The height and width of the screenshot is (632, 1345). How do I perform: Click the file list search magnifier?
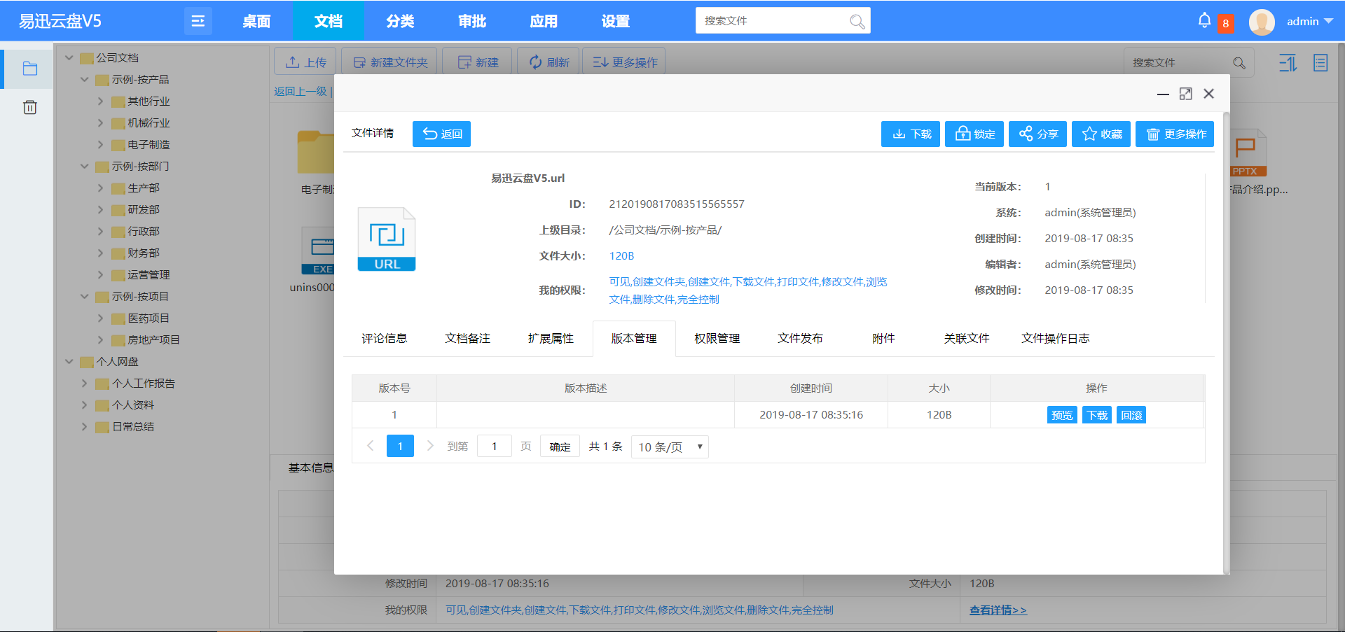coord(1239,63)
